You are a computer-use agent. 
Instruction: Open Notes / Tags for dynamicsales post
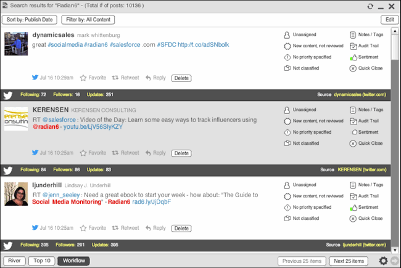pos(366,35)
